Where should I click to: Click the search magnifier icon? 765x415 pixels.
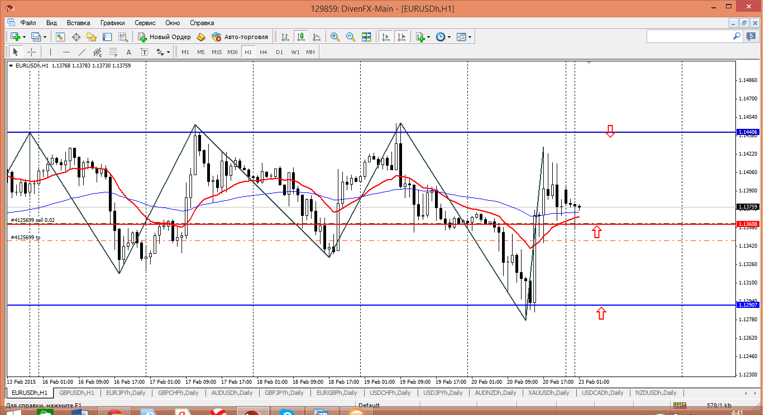click(737, 36)
